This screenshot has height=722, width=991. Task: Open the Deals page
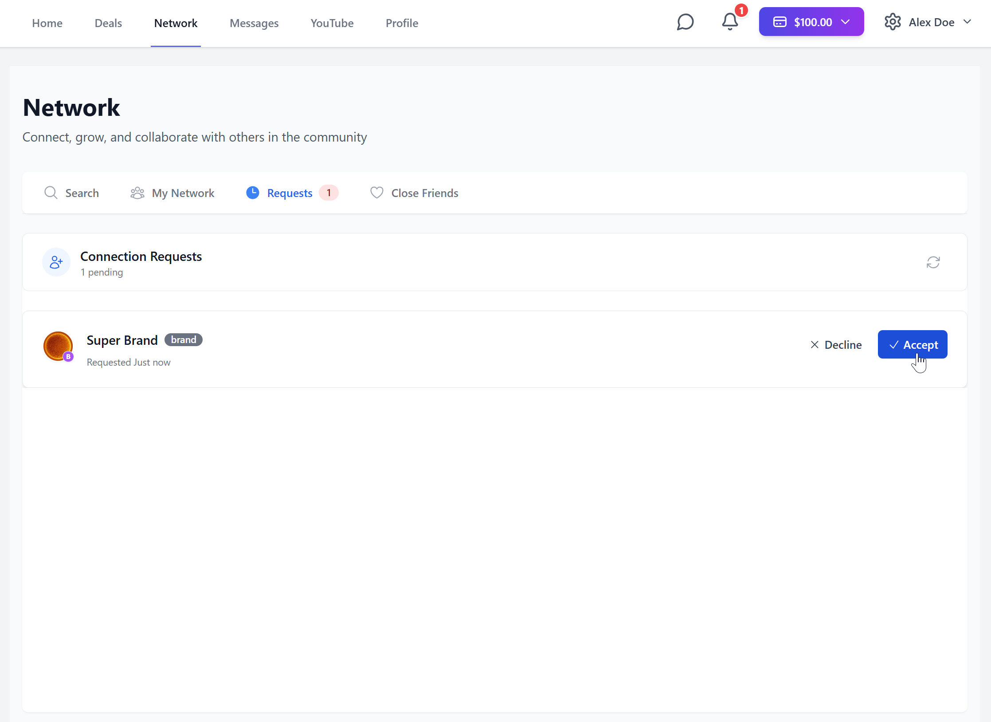[108, 23]
